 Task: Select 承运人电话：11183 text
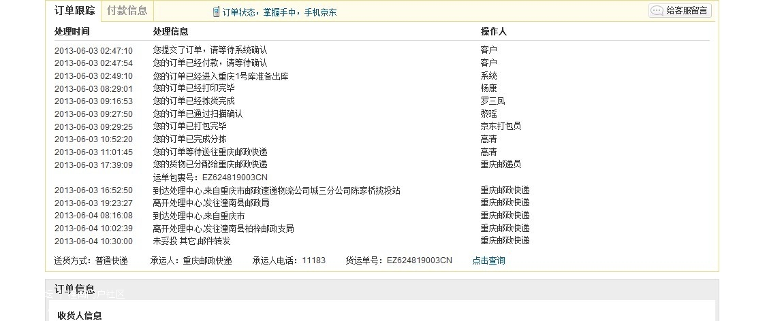pos(289,260)
